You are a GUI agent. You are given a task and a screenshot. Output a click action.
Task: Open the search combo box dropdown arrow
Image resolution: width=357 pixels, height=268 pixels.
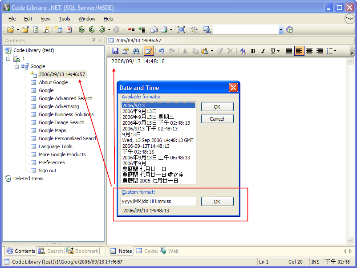[281, 29]
